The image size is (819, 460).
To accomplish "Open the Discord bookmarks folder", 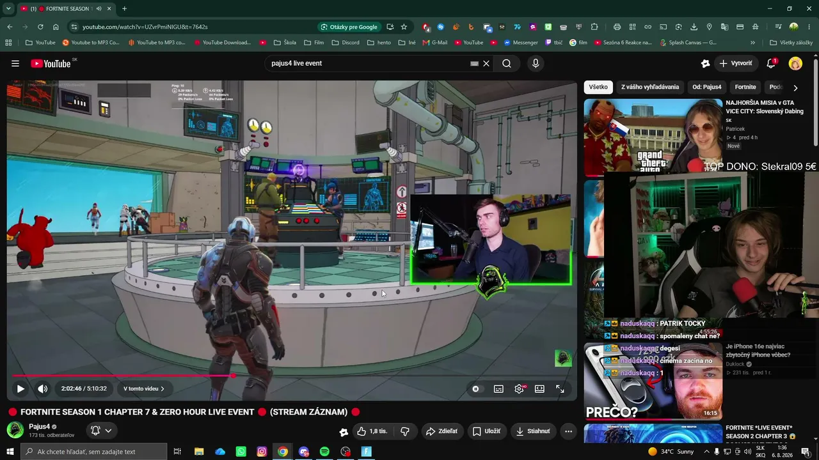I will (x=345, y=43).
